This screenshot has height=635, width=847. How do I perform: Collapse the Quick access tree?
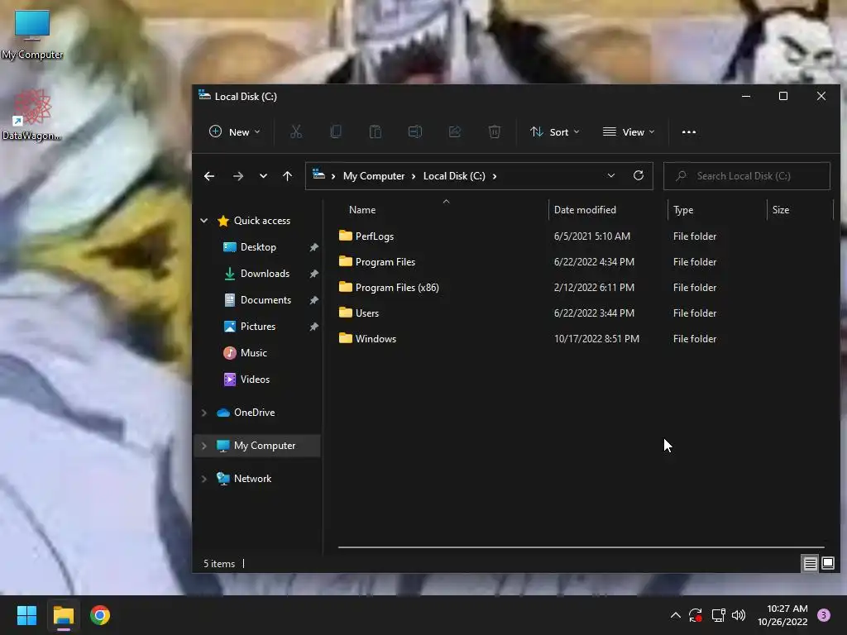pyautogui.click(x=204, y=220)
